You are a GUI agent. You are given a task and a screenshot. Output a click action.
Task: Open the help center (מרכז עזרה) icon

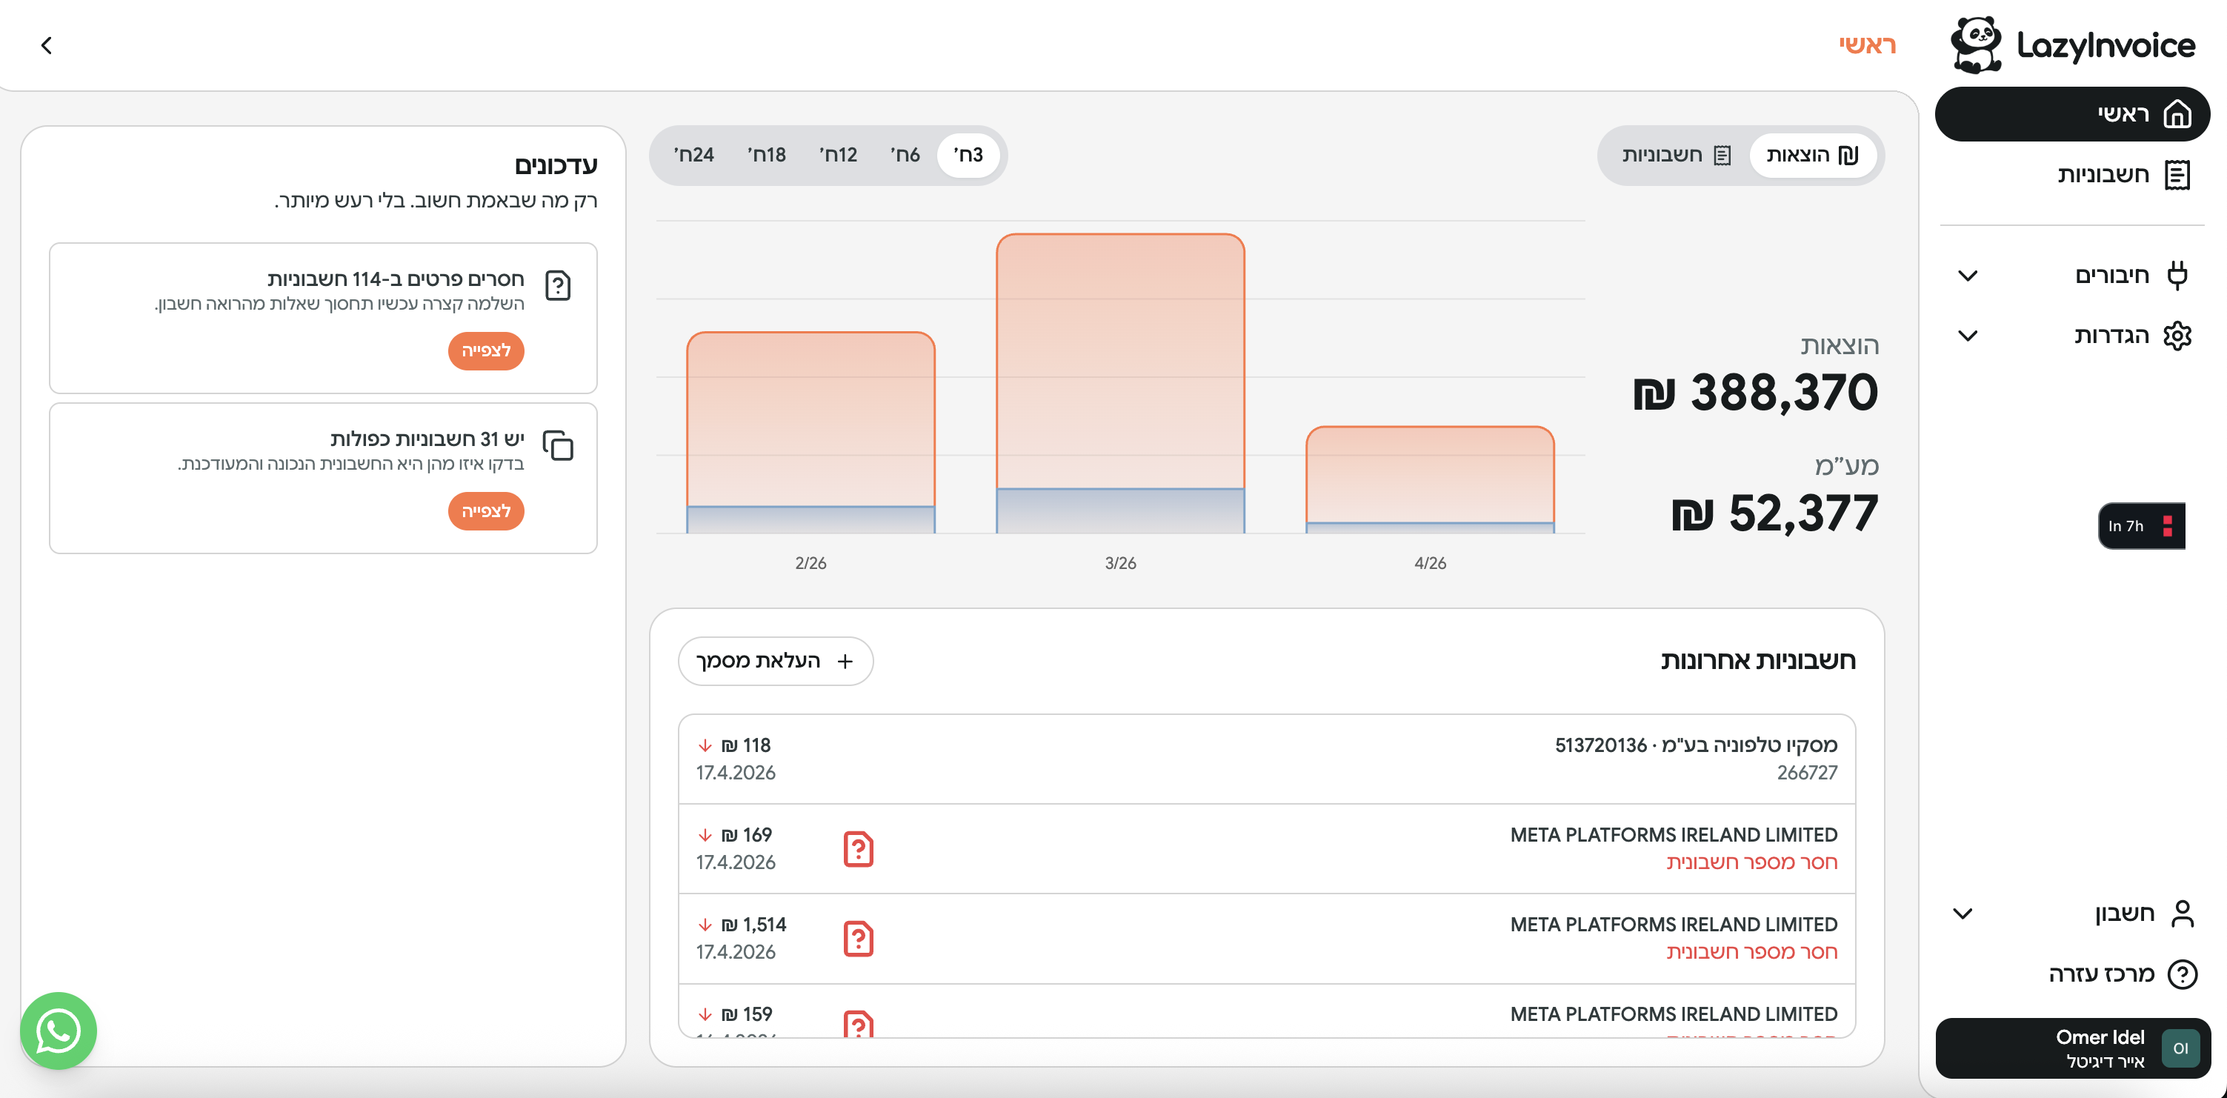point(2182,974)
